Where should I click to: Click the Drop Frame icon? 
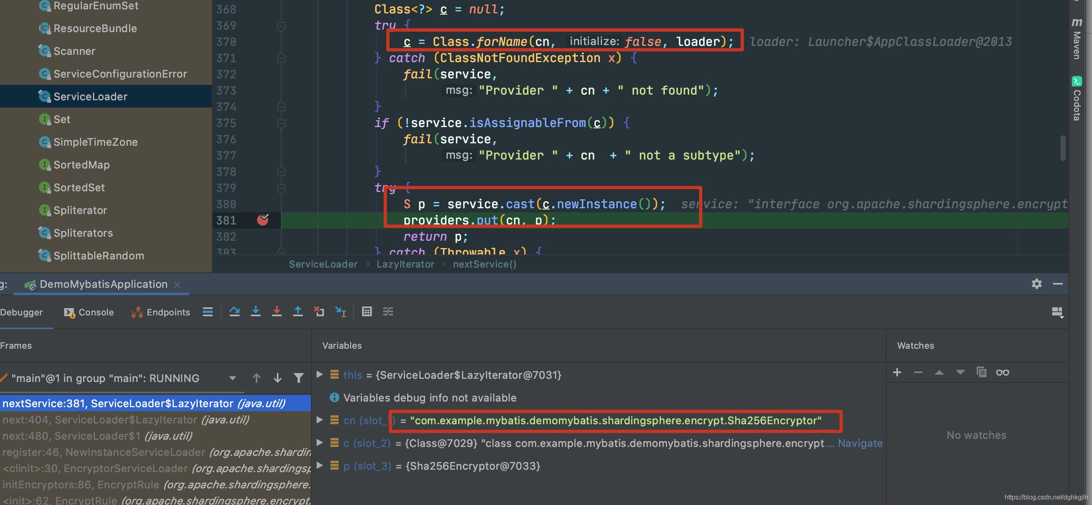point(319,312)
